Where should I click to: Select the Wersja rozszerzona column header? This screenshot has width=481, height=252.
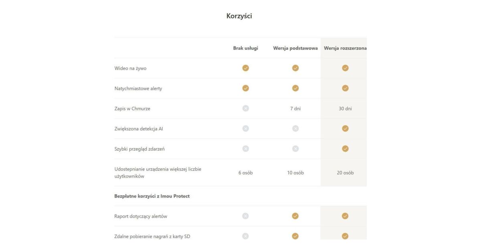click(x=345, y=48)
